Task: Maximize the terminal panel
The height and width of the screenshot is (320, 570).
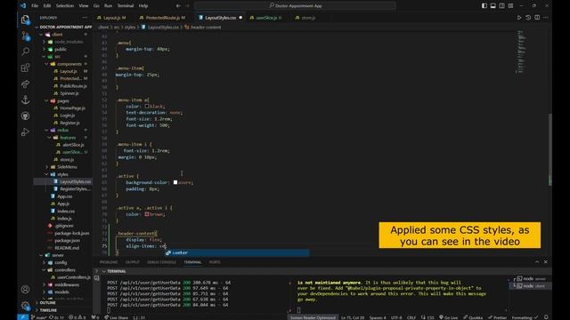Action: (537, 262)
